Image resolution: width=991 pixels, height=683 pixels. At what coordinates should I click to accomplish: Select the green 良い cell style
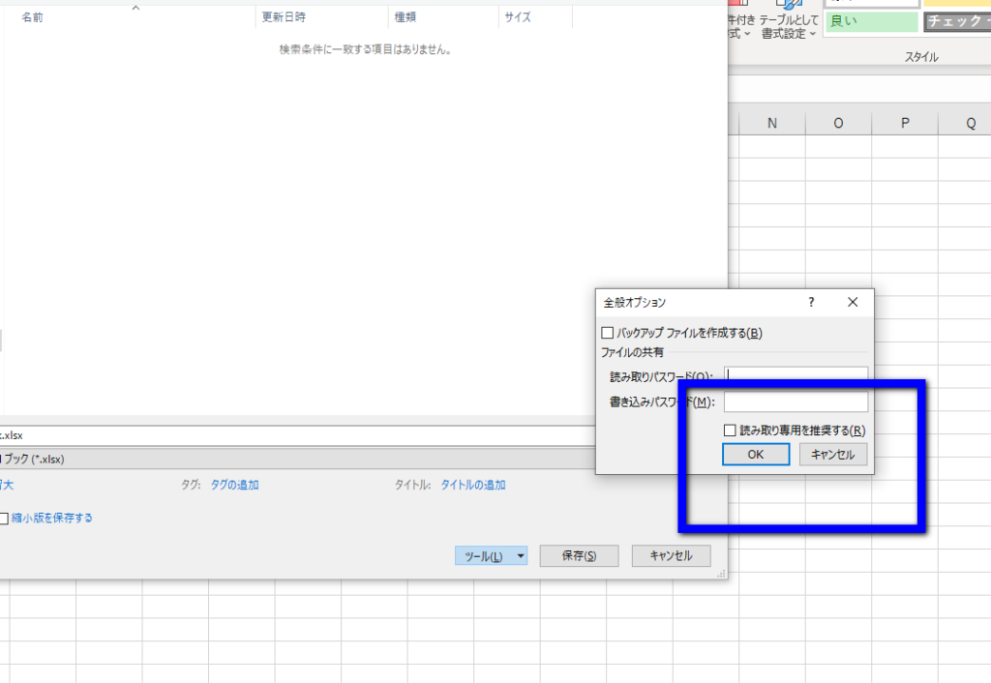click(871, 21)
